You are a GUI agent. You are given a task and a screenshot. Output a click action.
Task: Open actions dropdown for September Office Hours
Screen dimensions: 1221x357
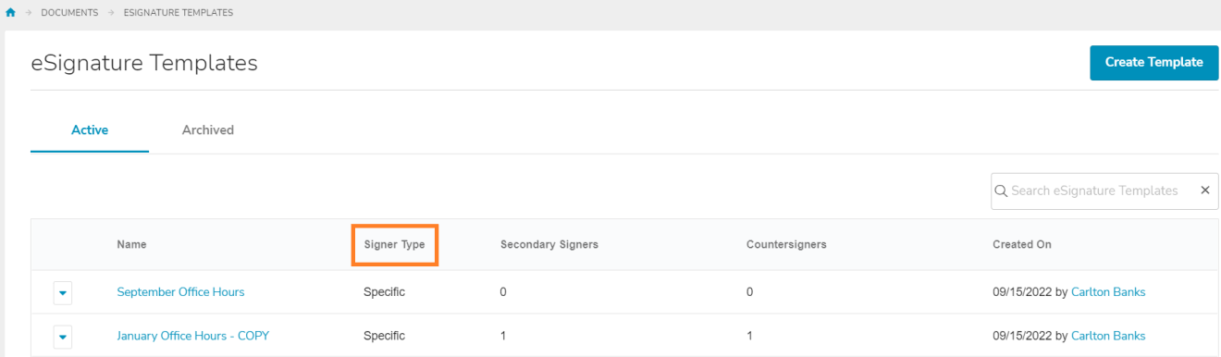click(x=63, y=293)
